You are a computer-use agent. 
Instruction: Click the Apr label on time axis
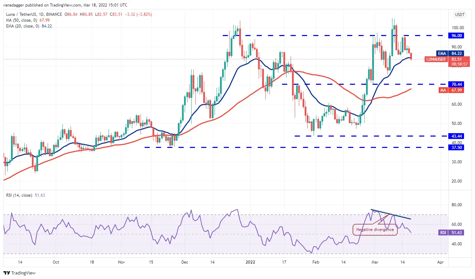click(x=440, y=262)
